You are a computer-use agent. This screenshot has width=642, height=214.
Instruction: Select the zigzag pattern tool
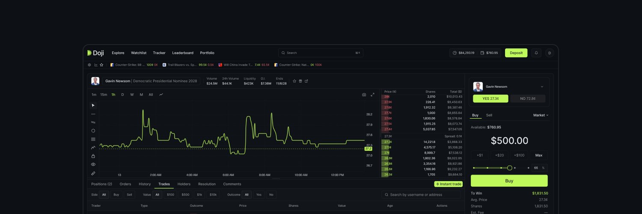point(93,147)
